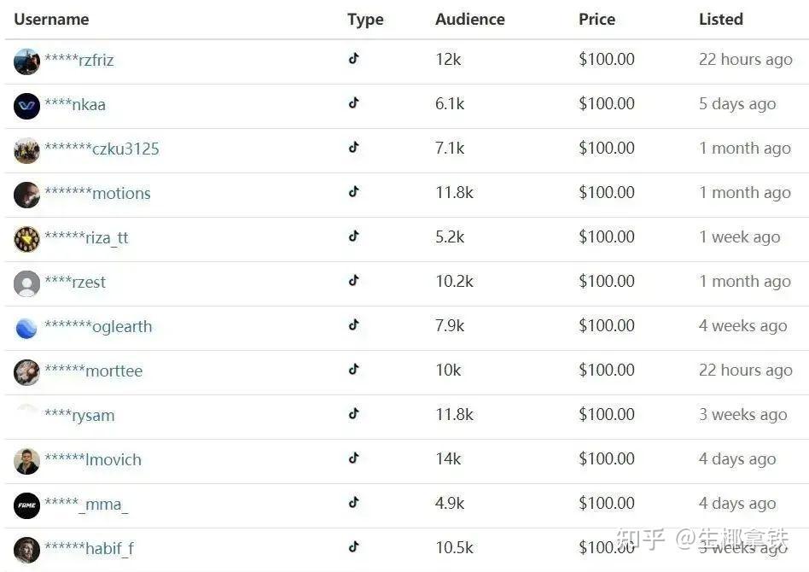Click the TikTok icon in rzfriz row
The height and width of the screenshot is (572, 809).
click(x=353, y=58)
